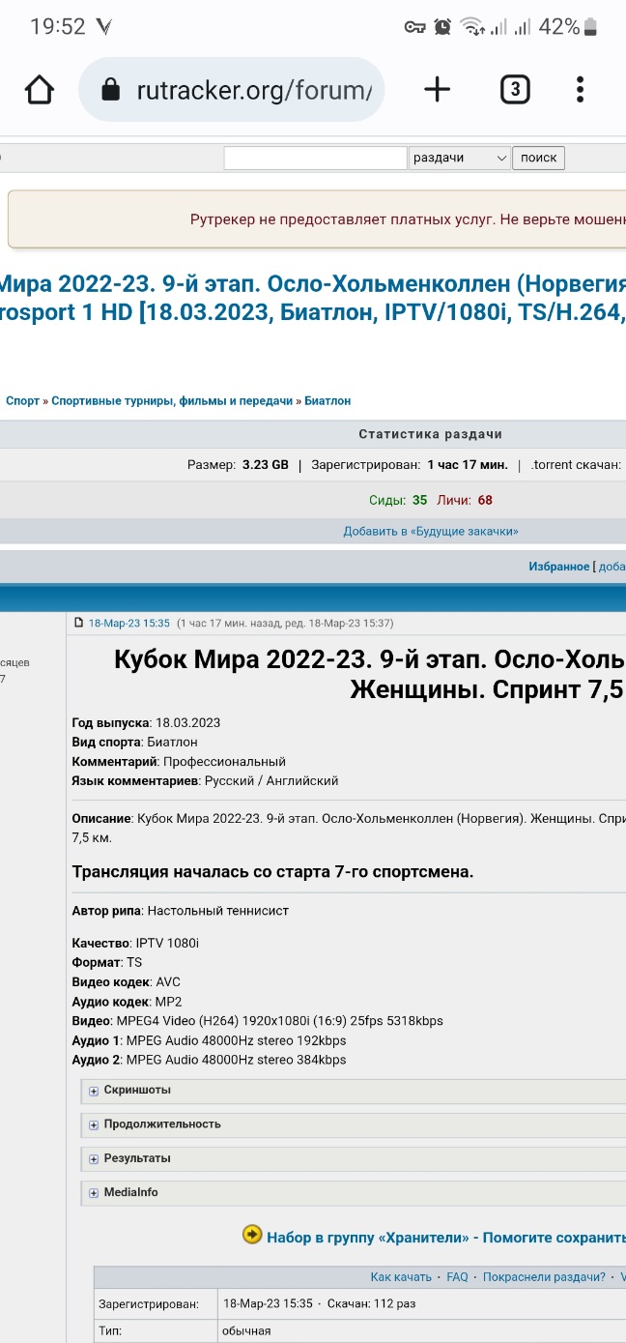Viewport: 626px width, 1343px height.
Task: Expand the Продолжительность spoiler
Action: pyautogui.click(x=161, y=1124)
